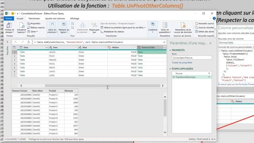Click Data column type icon
This screenshot has height=143, width=254.
(x=21, y=48)
